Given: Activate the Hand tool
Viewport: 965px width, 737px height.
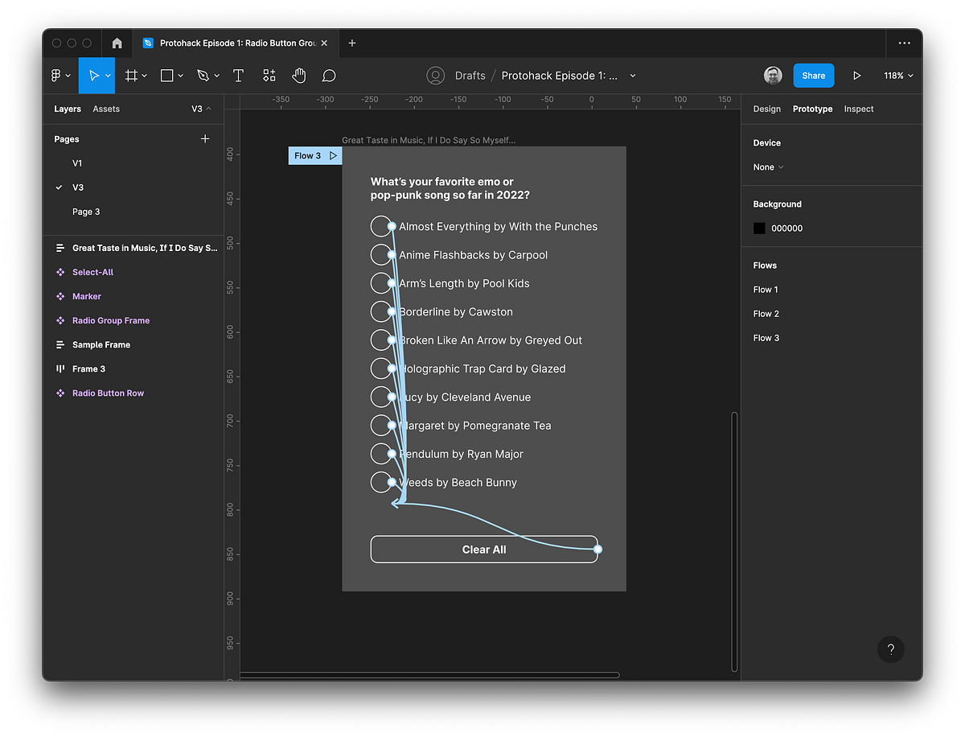Looking at the screenshot, I should tap(298, 75).
